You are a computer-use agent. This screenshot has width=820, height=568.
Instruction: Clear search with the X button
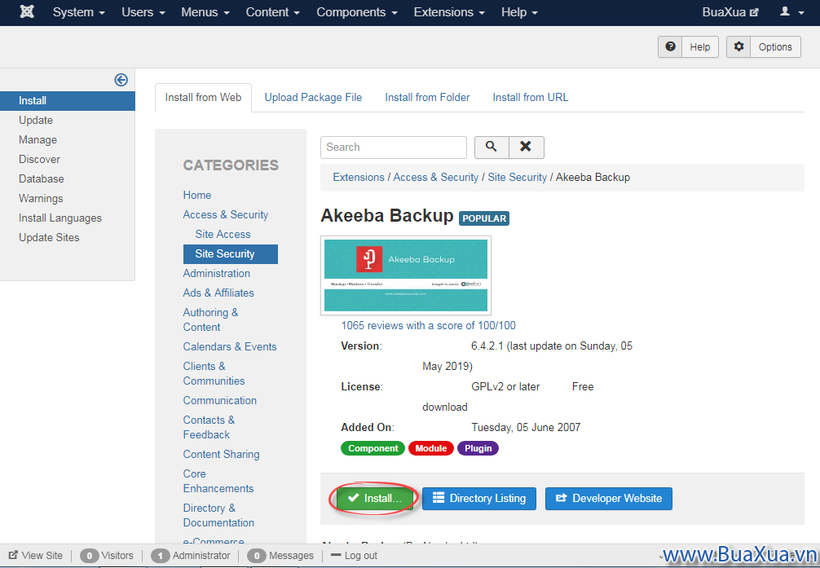526,148
